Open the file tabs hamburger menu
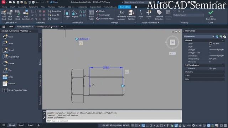Image resolution: width=228 pixels, height=128 pixels. [x=4, y=27]
